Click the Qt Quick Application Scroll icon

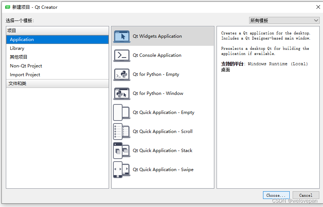pos(121,132)
